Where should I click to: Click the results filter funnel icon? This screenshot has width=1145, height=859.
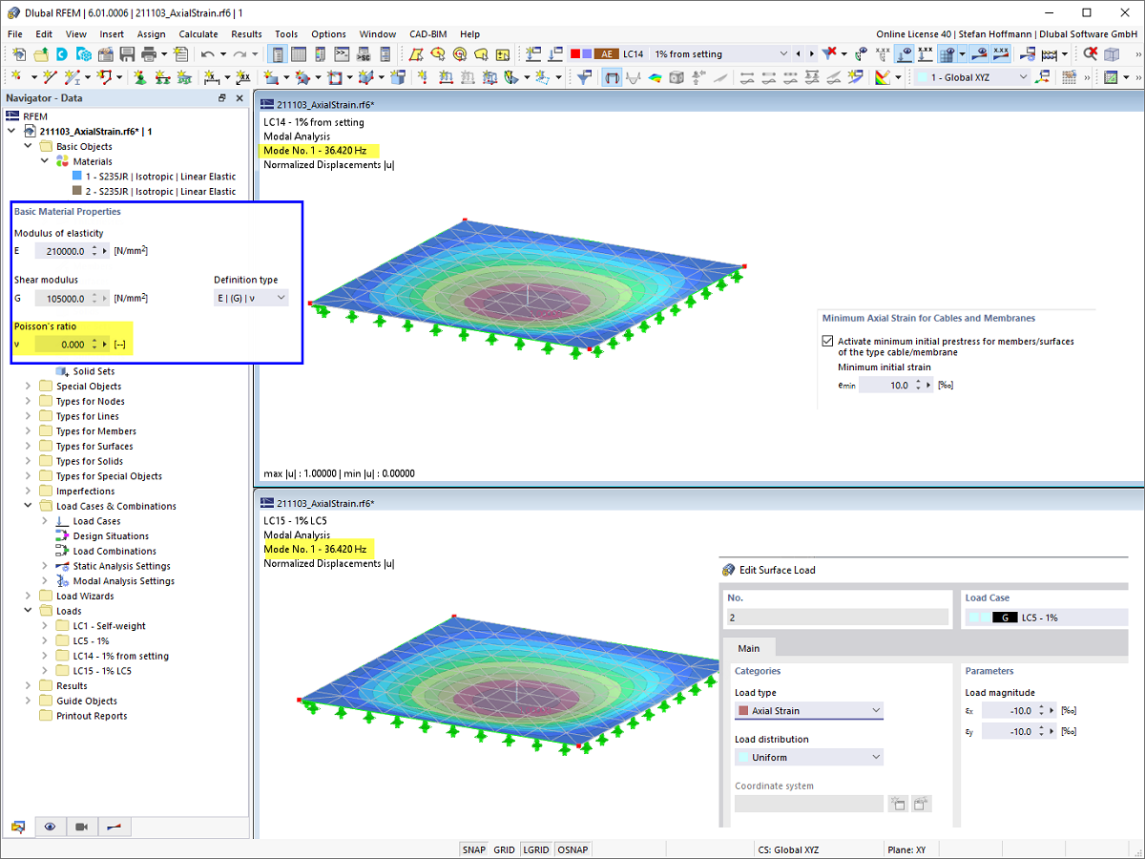584,77
